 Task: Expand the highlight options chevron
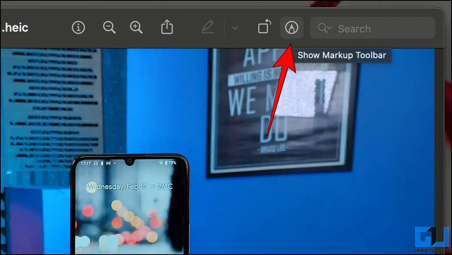(x=235, y=28)
